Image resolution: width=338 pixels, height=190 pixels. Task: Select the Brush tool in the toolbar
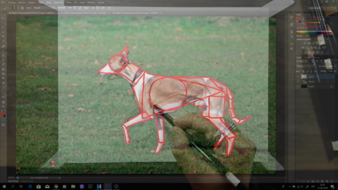(3, 51)
